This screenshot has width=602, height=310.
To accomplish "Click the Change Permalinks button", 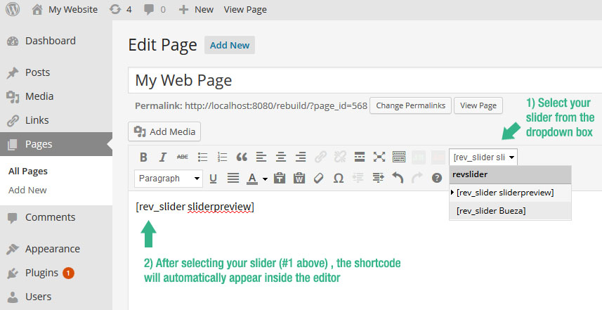I will point(410,105).
